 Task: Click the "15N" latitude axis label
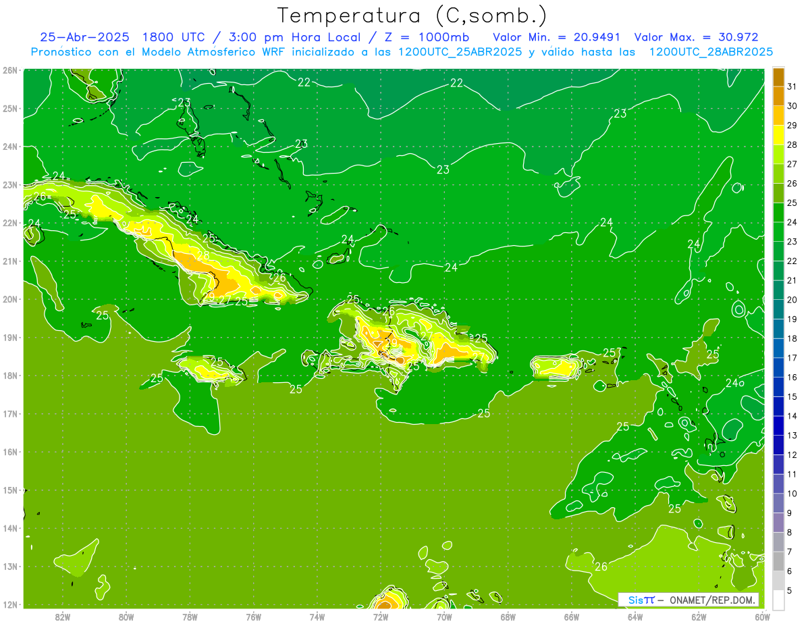[x=10, y=490]
